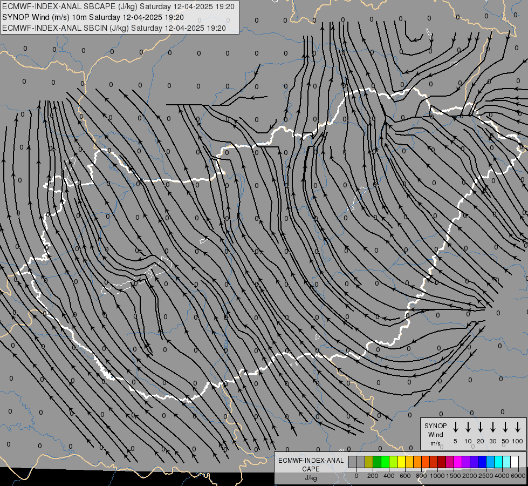This screenshot has height=486, width=528.
Task: Click the SYNOP Wind m/s legend label
Action: (435, 434)
